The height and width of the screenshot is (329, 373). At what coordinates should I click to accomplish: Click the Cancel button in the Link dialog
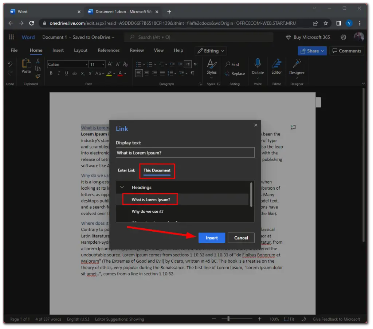coord(241,237)
